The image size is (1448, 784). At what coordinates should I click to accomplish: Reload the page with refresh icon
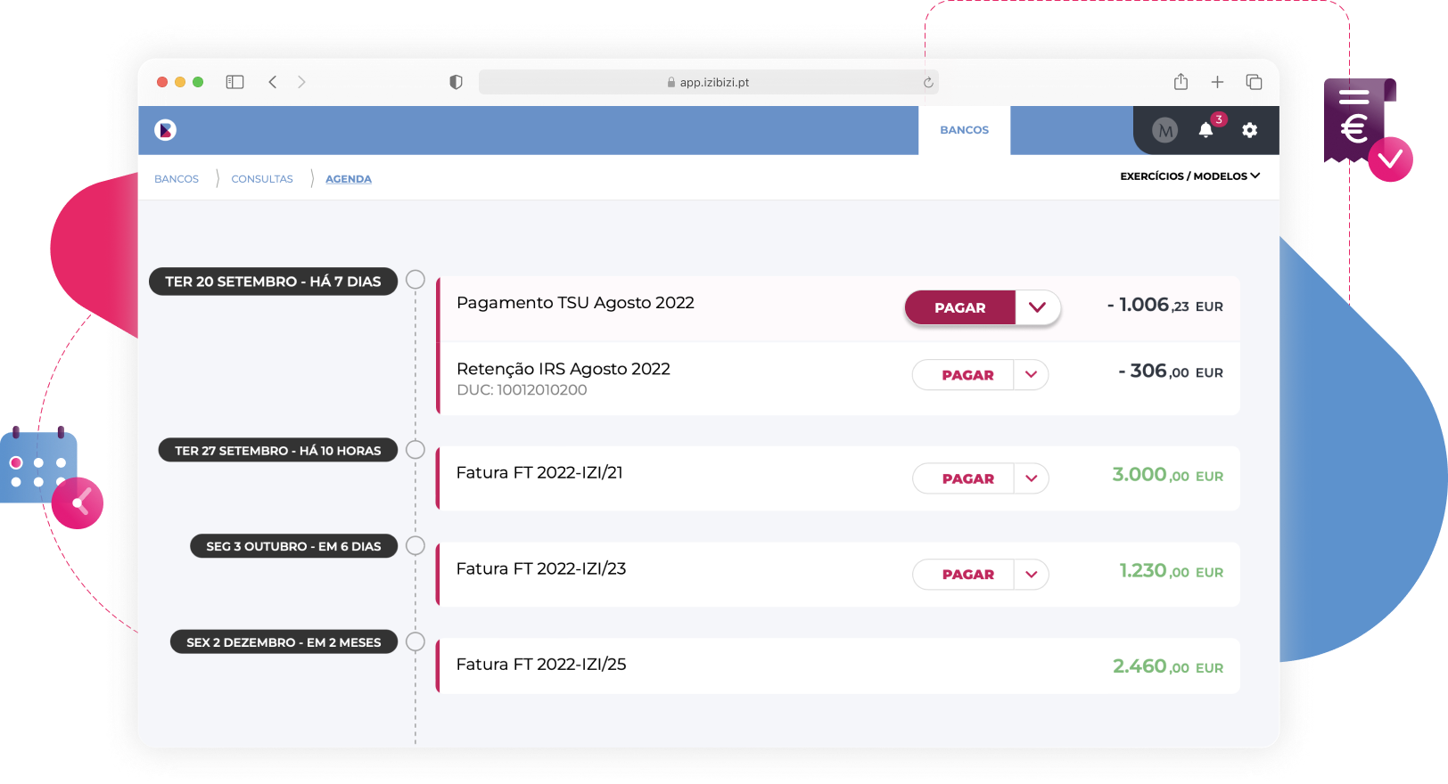[928, 83]
